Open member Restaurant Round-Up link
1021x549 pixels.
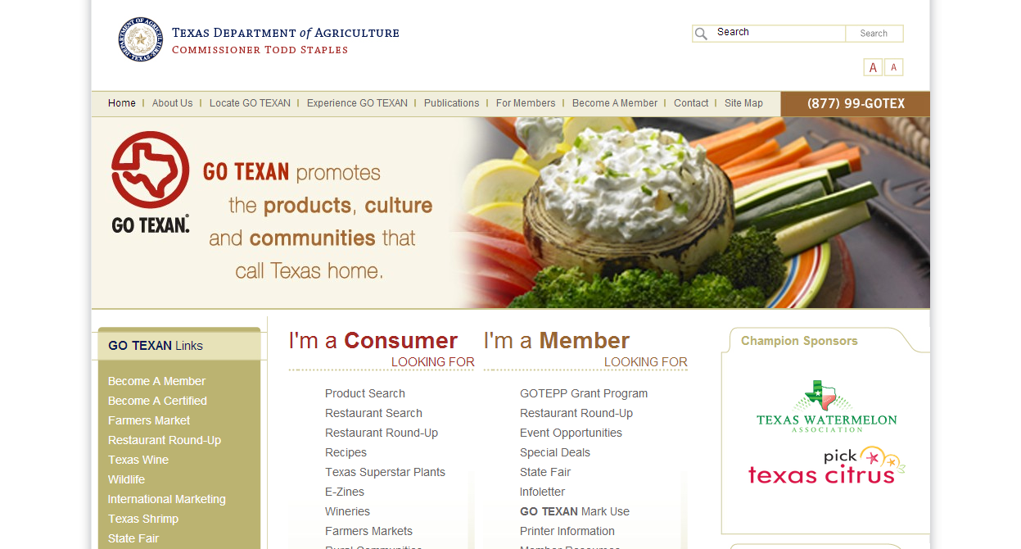[x=576, y=413]
